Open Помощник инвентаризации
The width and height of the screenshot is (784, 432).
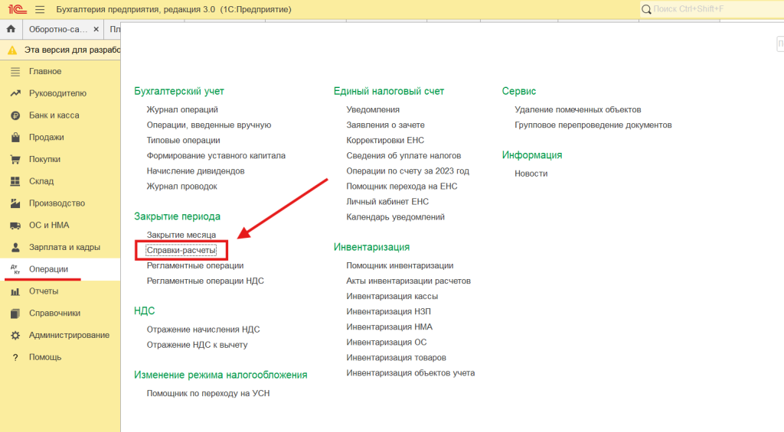coord(400,265)
